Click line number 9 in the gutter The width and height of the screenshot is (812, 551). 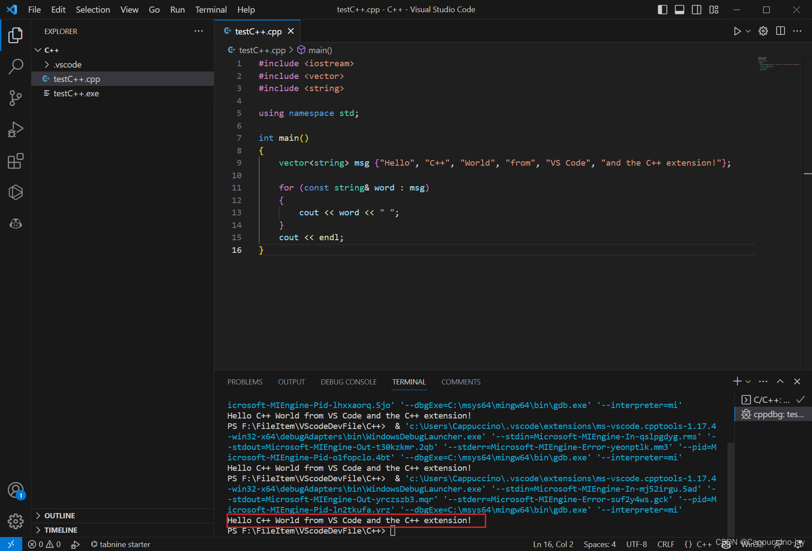pos(239,163)
